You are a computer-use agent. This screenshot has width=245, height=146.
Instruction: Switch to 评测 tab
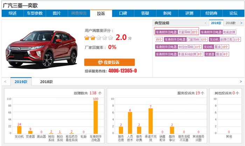click(189, 13)
